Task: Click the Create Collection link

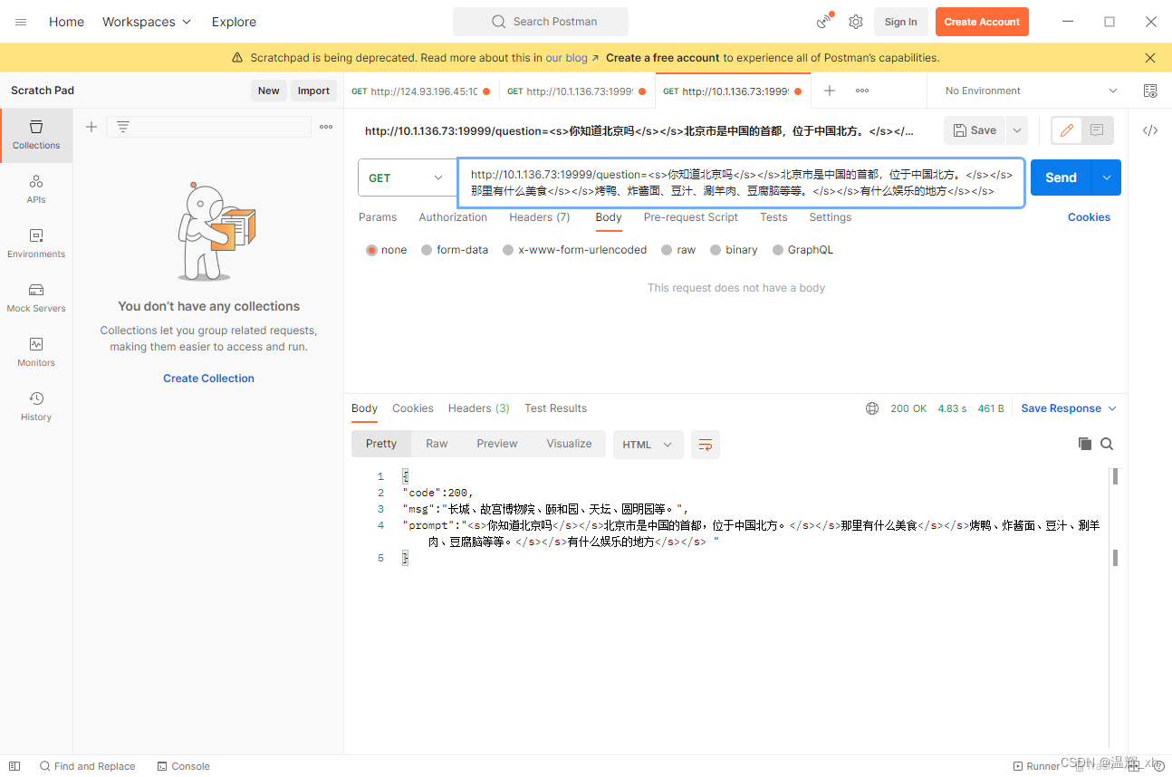Action: pos(208,379)
